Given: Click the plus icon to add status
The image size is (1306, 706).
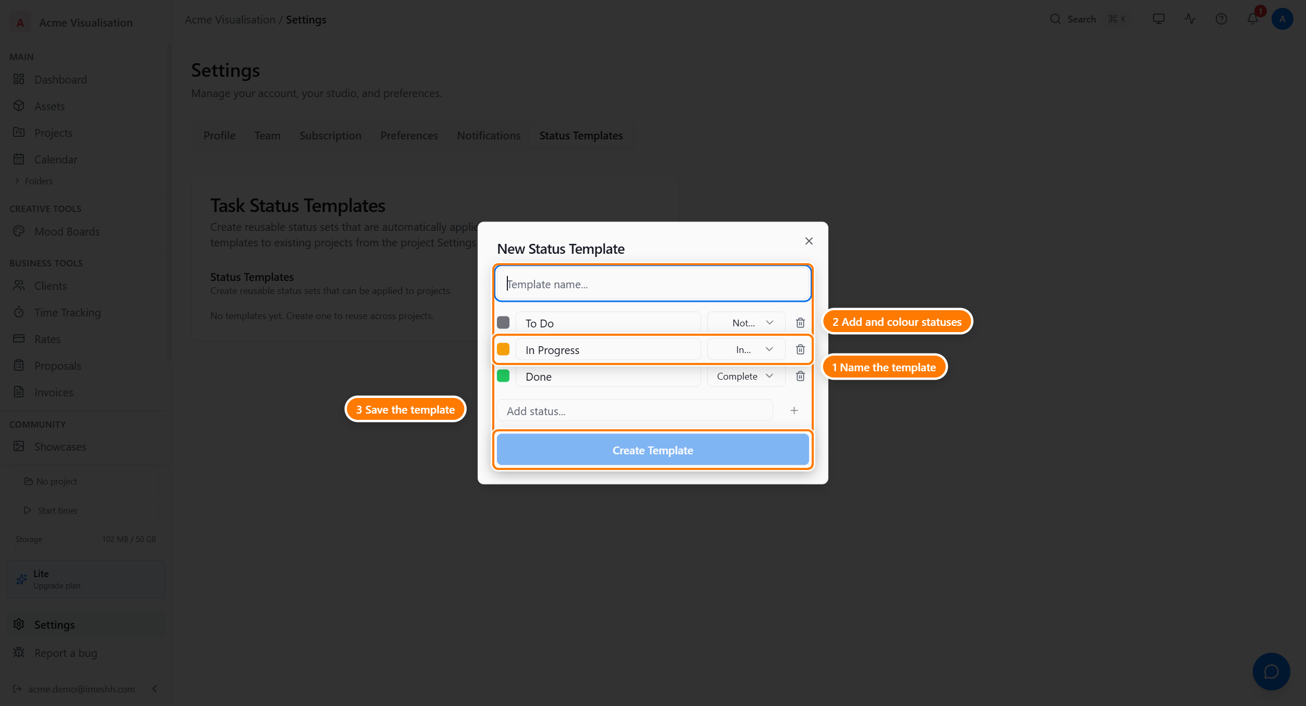Looking at the screenshot, I should pos(794,410).
